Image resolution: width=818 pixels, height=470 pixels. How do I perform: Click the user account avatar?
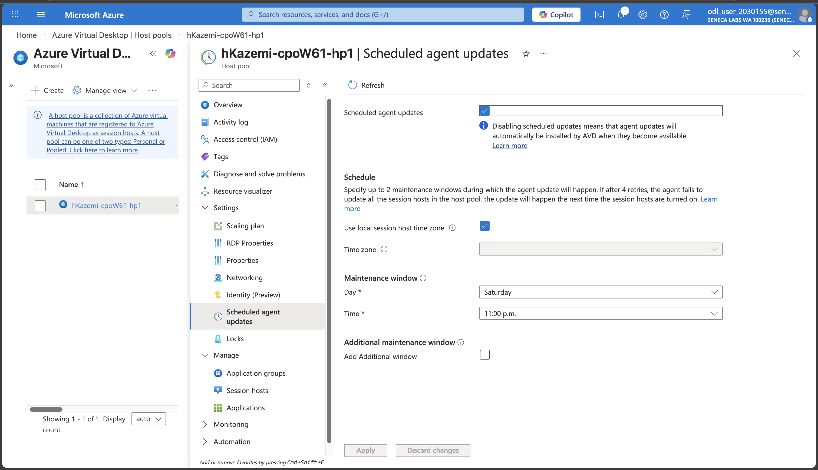point(804,15)
